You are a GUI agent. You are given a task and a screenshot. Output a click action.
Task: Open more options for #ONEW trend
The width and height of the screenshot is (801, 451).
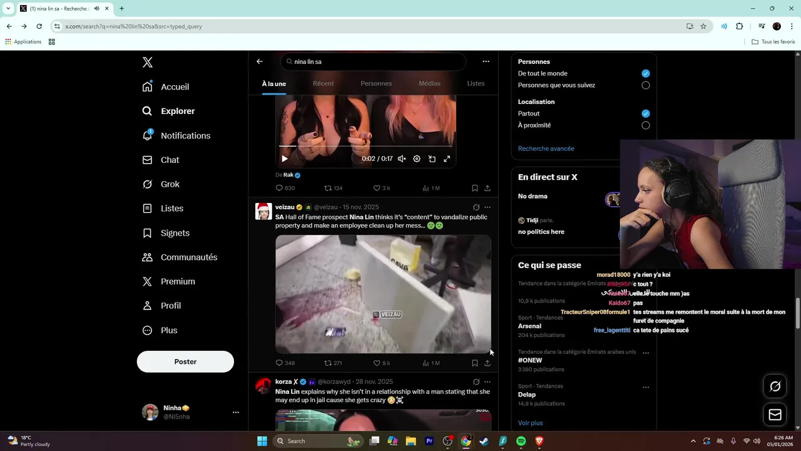(x=646, y=353)
